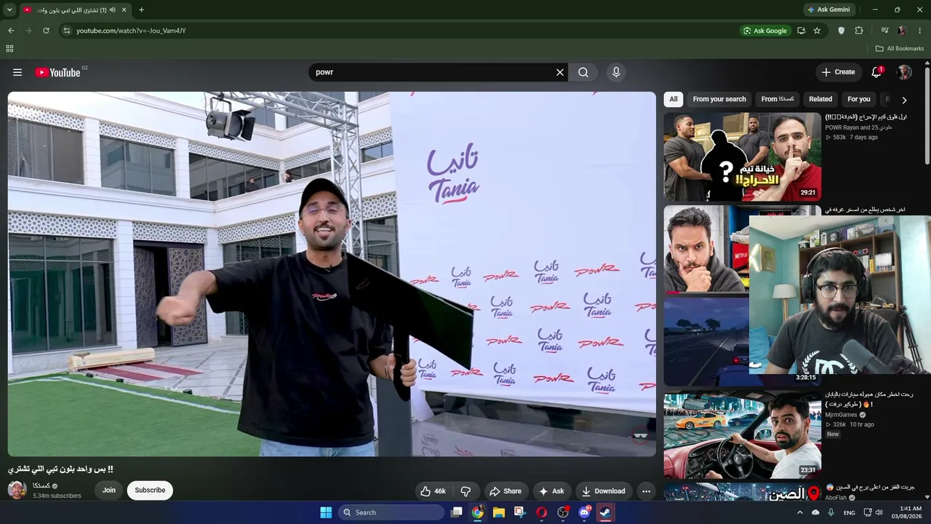This screenshot has height=524, width=931.
Task: Open File Explorer from the taskbar
Action: [499, 512]
